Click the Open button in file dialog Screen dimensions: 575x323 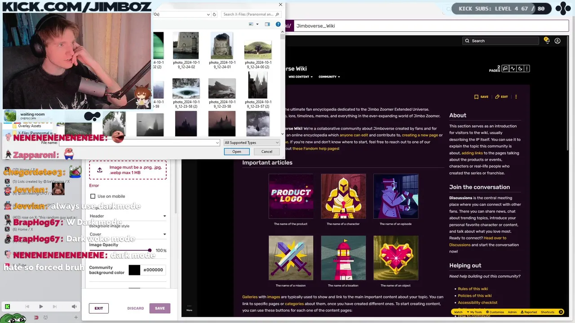click(x=237, y=152)
